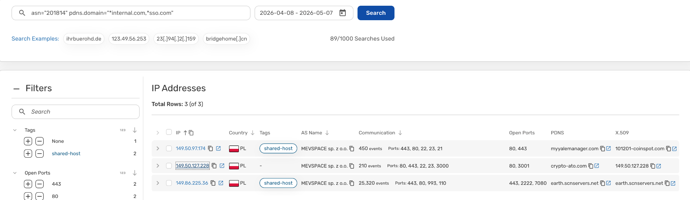Copy AS name in 149.50.127.228 row
690x200 pixels.
coord(352,166)
